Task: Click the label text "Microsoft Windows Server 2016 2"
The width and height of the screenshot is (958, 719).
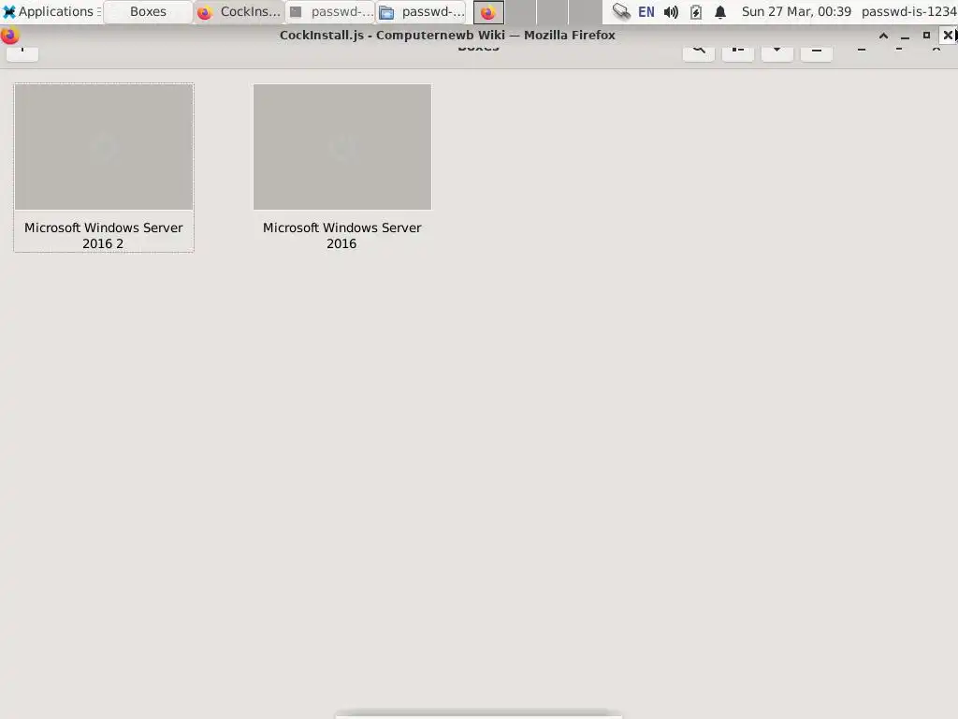Action: tap(103, 235)
